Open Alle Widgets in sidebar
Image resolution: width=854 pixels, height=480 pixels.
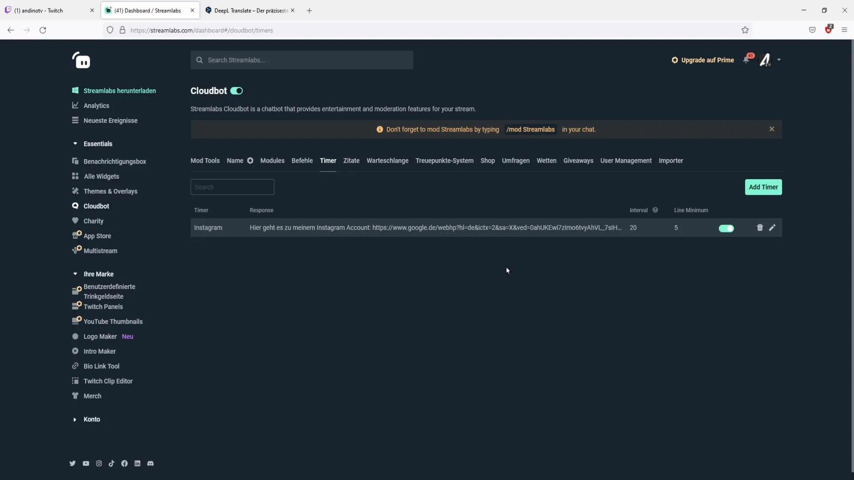[96, 176]
